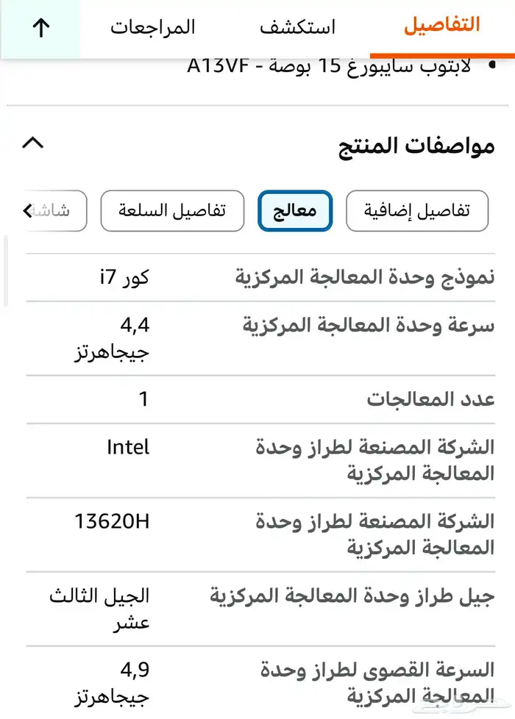Tap the سرعة وحدة المعالجة المركزية label

369,325
